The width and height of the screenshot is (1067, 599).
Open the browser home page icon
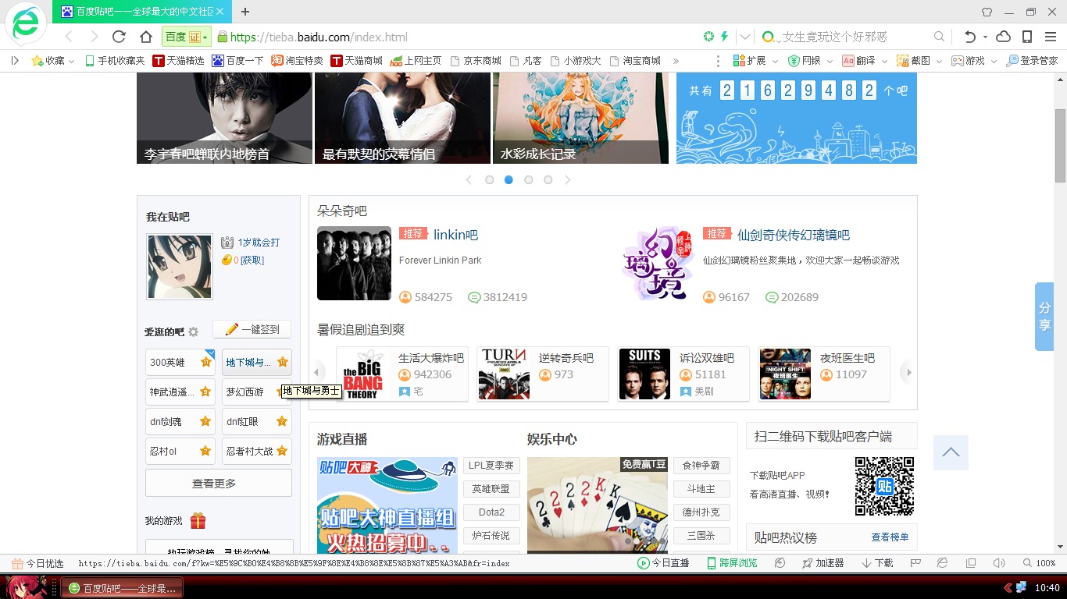(145, 37)
